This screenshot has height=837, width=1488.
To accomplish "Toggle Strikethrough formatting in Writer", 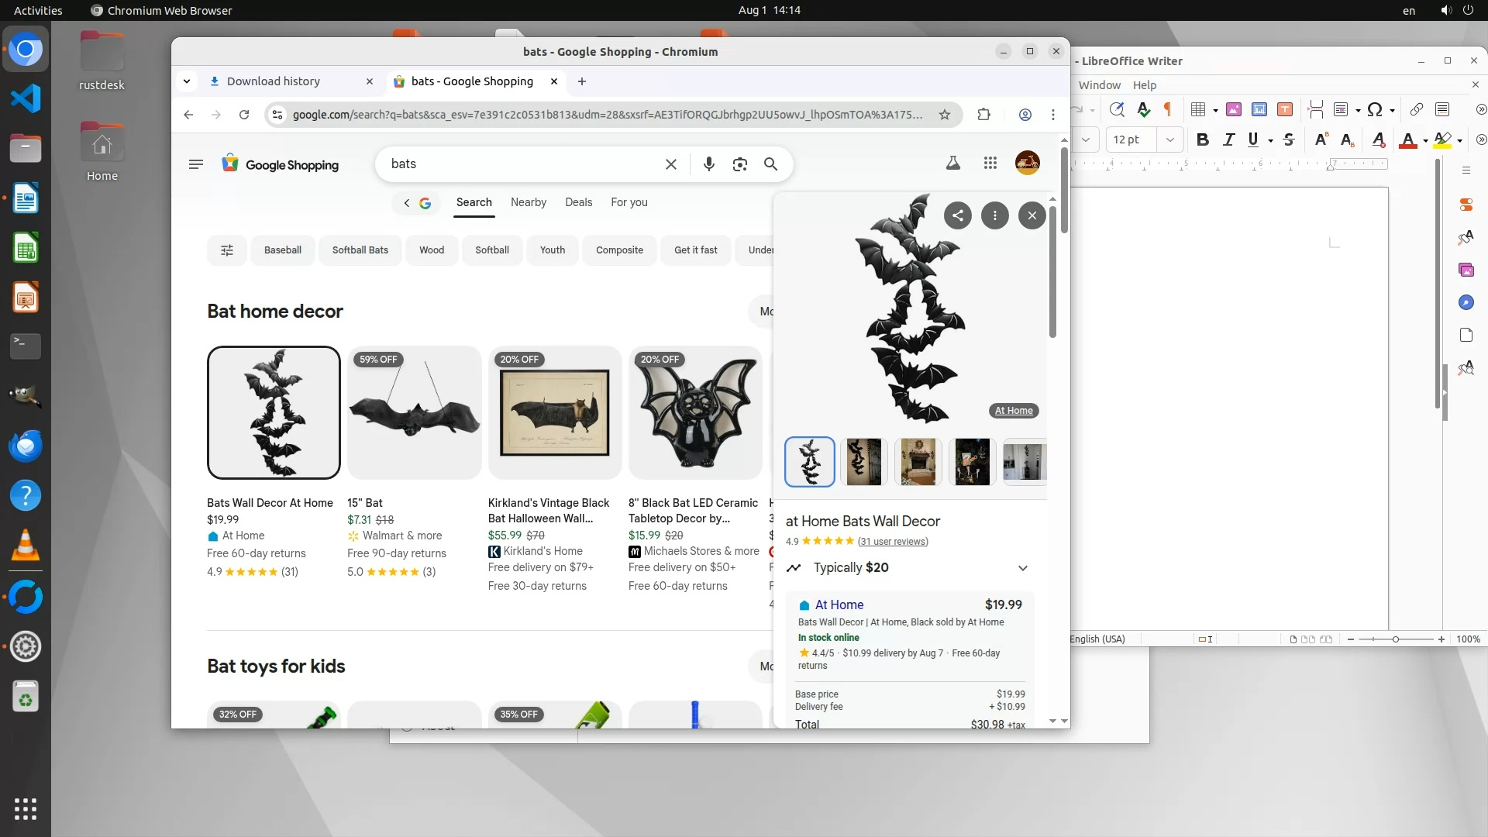I will tap(1288, 140).
